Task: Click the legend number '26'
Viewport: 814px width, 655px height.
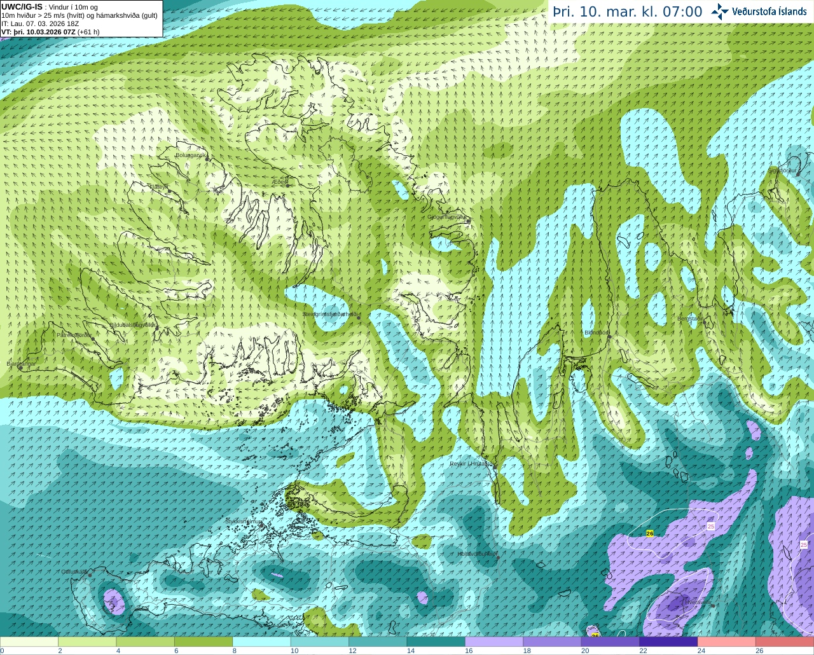Action: click(x=759, y=651)
